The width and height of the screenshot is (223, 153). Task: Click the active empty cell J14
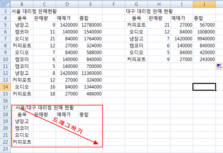[204, 87]
